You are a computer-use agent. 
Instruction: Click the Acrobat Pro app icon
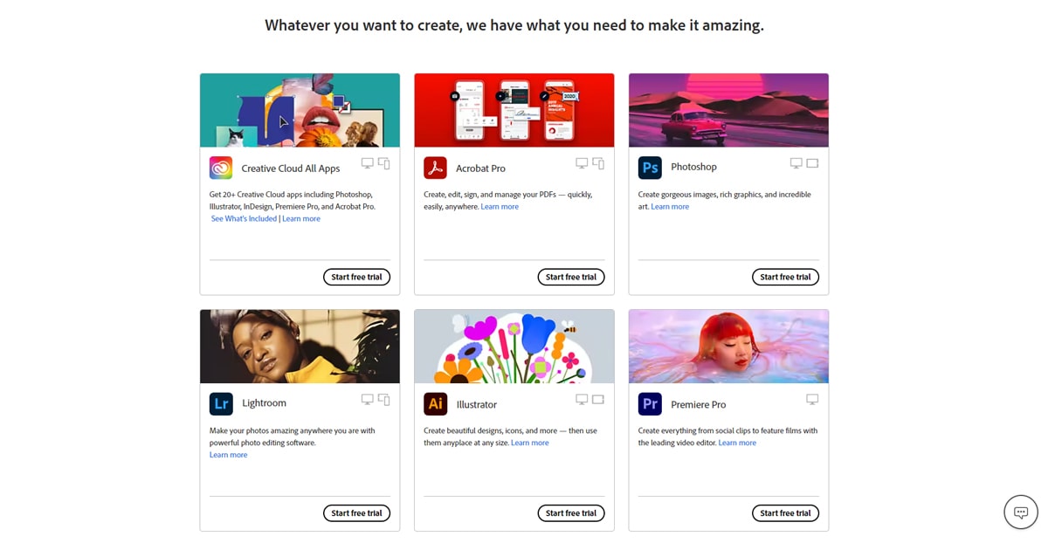(x=435, y=168)
